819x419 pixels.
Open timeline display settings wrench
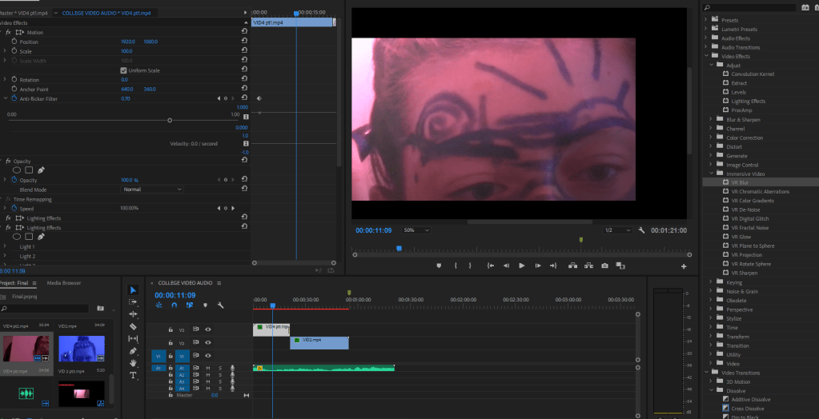[x=220, y=305]
